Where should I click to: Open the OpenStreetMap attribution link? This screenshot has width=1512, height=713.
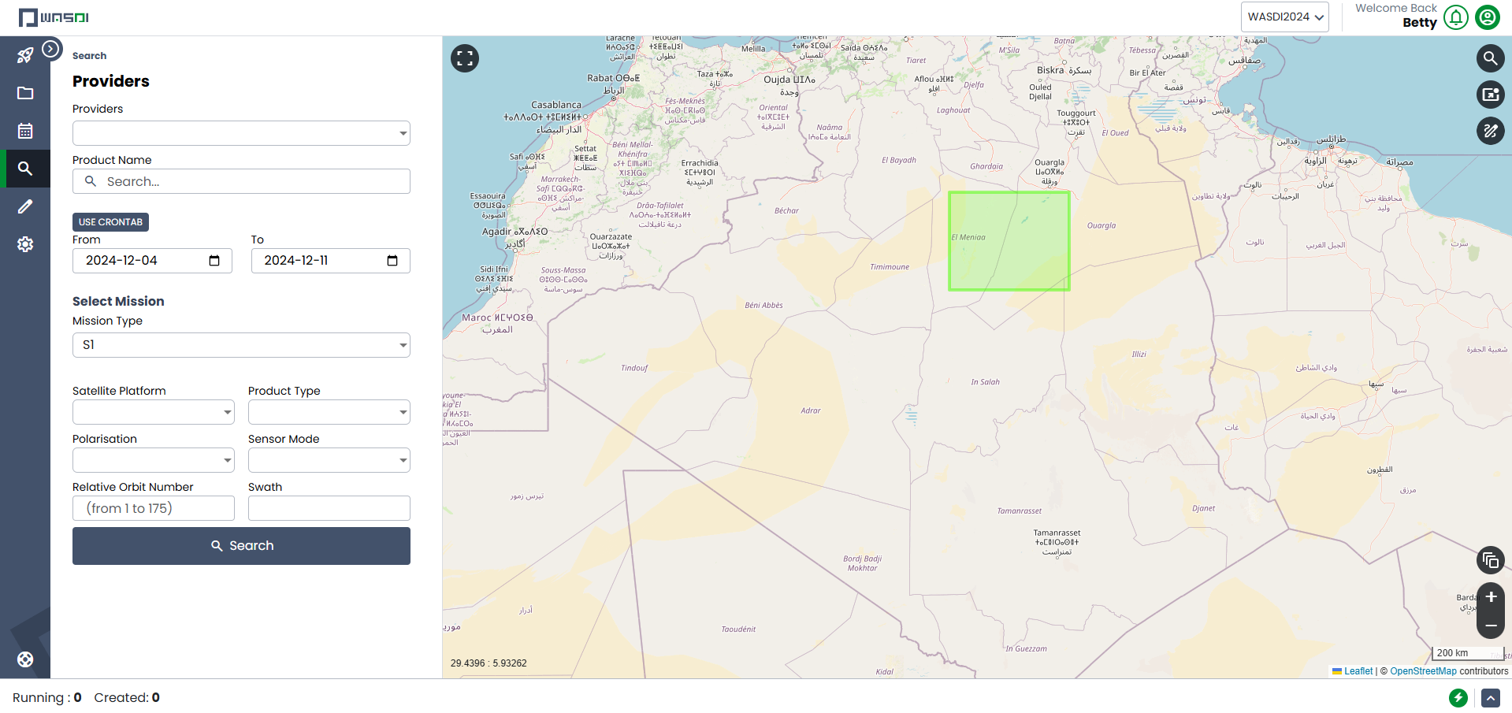(1423, 671)
